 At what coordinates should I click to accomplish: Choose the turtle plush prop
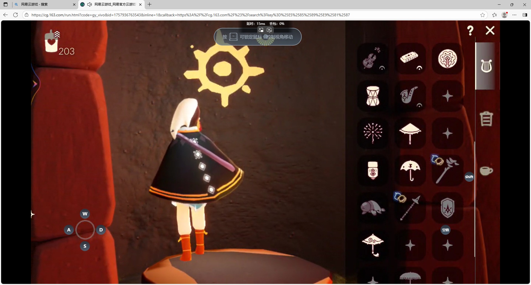[373, 208]
